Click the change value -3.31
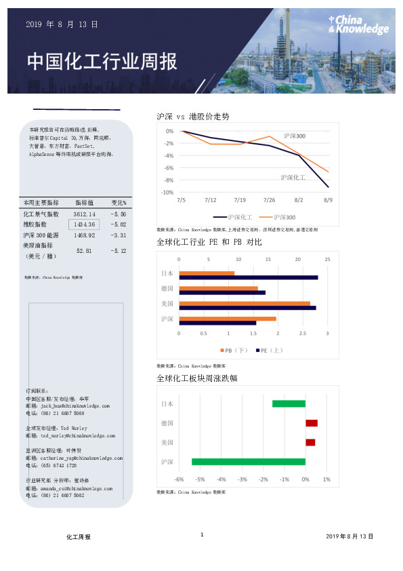This screenshot has width=403, height=571. point(119,235)
